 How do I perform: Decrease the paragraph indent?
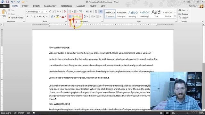pyautogui.click(x=87, y=11)
